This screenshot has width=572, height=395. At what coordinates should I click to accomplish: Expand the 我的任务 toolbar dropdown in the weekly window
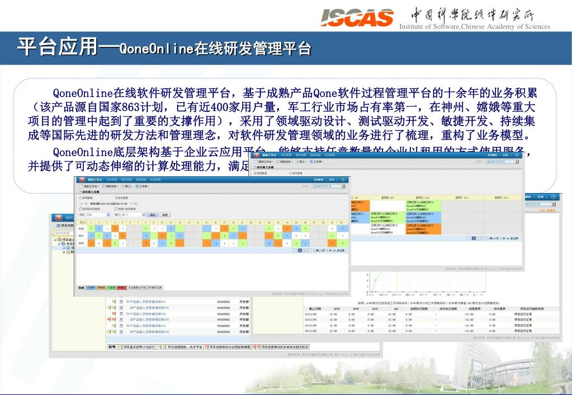click(285, 162)
